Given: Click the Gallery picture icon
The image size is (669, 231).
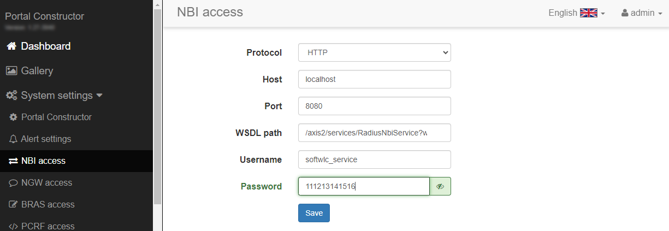Looking at the screenshot, I should [11, 71].
